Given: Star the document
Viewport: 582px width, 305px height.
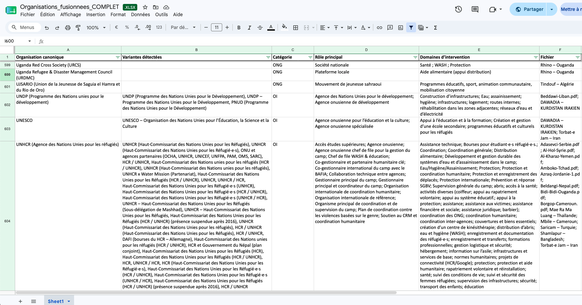Looking at the screenshot, I should 145,7.
